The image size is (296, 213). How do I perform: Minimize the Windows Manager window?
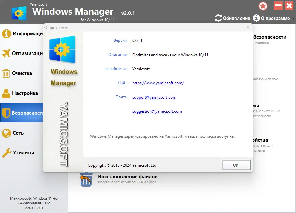[x=278, y=6]
